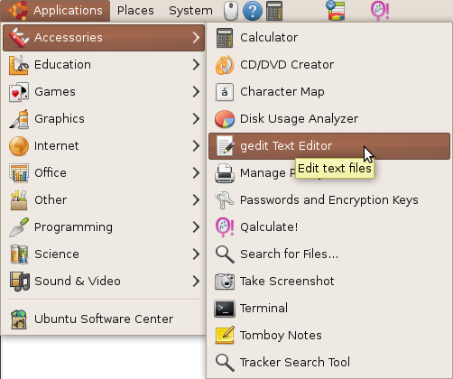Launch Qalculate from top panel icon
This screenshot has width=453, height=379.
(x=380, y=11)
